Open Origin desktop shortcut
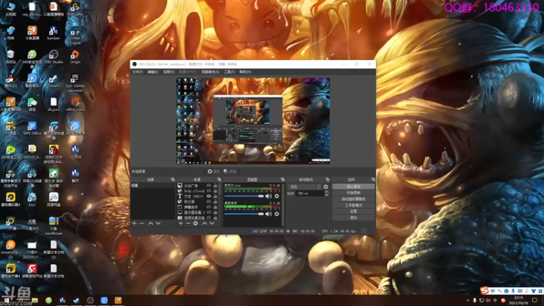 pos(75,57)
